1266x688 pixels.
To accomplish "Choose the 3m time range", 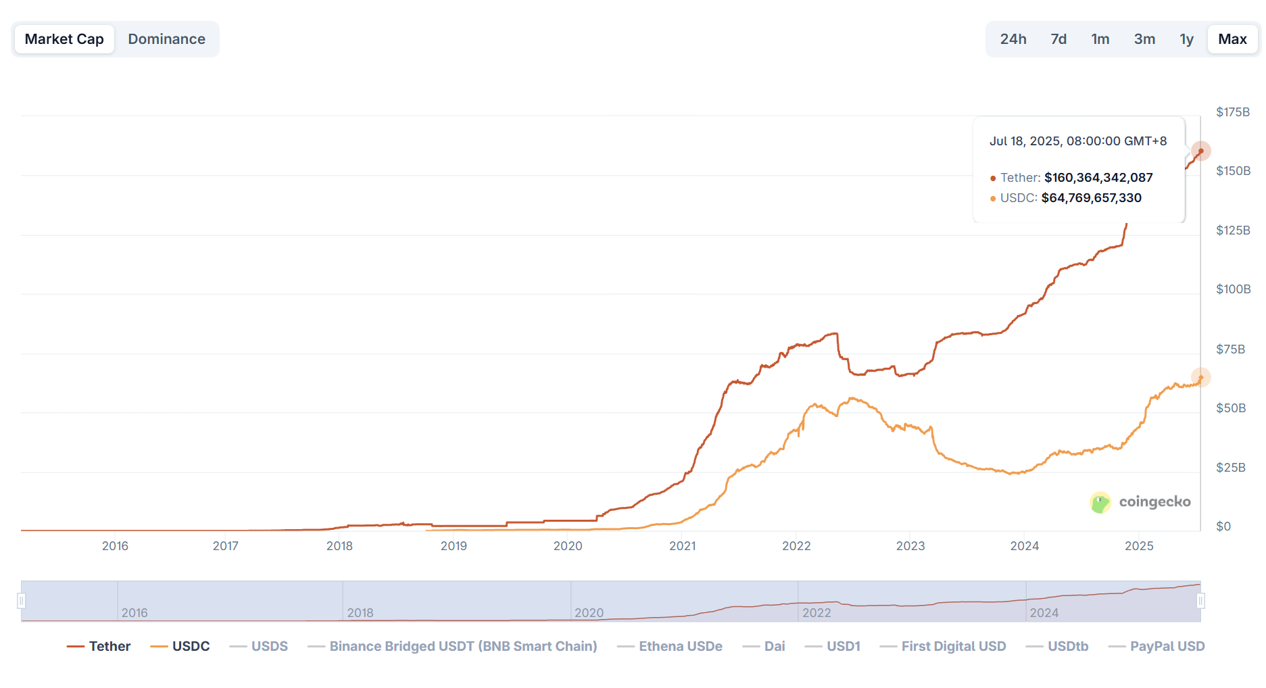I will [1144, 39].
